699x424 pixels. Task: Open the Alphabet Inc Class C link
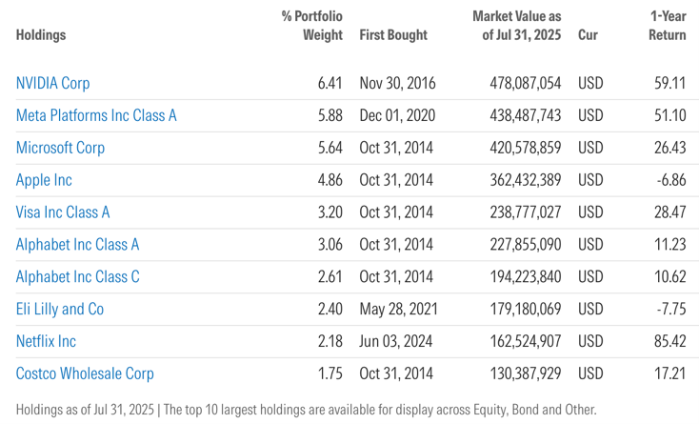click(x=77, y=277)
